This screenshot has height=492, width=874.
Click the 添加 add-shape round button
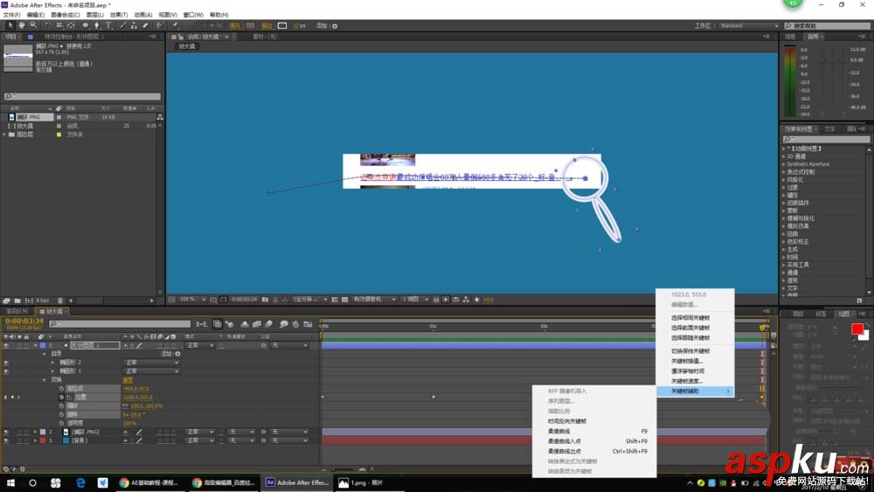coord(178,354)
